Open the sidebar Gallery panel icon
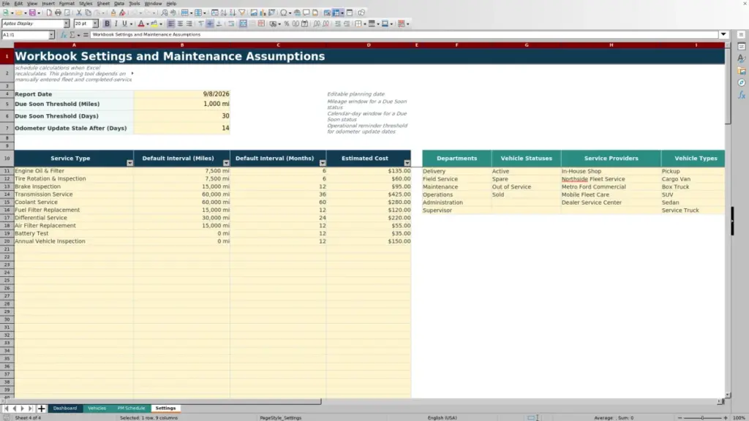The width and height of the screenshot is (749, 421). pyautogui.click(x=742, y=71)
